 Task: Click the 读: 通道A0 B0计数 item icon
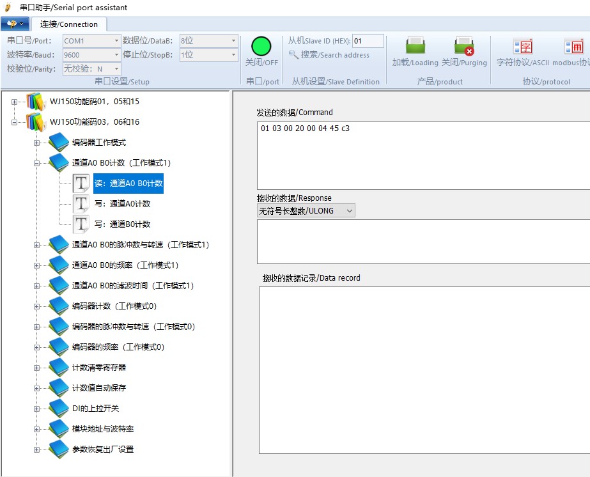click(x=82, y=184)
